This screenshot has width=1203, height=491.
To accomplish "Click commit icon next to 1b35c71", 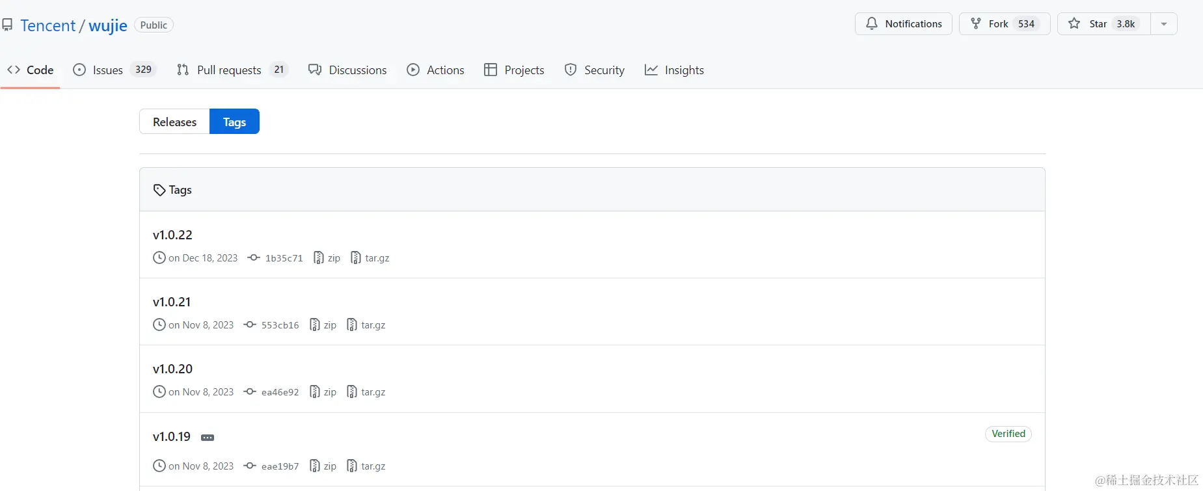I will click(x=254, y=258).
